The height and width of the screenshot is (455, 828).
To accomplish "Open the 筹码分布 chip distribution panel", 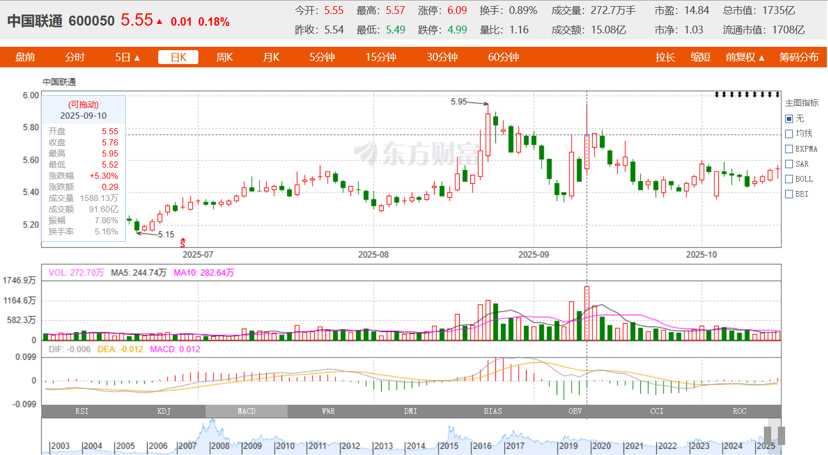I will point(799,57).
